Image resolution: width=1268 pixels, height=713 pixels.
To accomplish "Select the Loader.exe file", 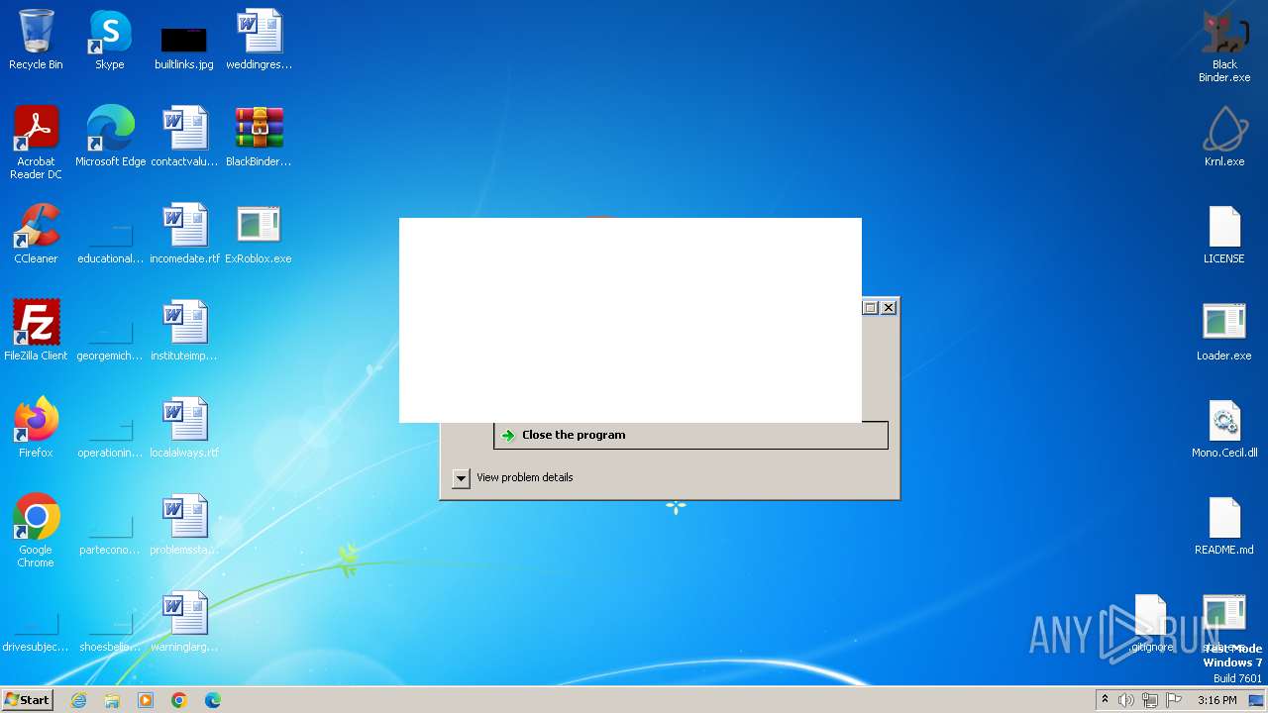I will (x=1224, y=331).
